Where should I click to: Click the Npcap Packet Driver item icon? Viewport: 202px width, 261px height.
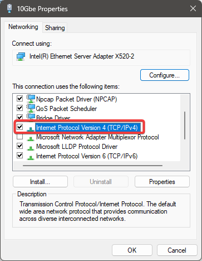tap(31, 99)
